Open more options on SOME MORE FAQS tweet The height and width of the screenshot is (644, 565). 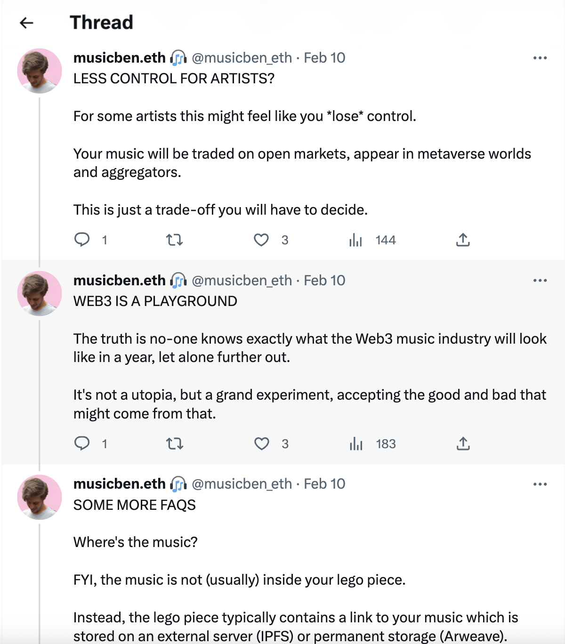pos(540,484)
